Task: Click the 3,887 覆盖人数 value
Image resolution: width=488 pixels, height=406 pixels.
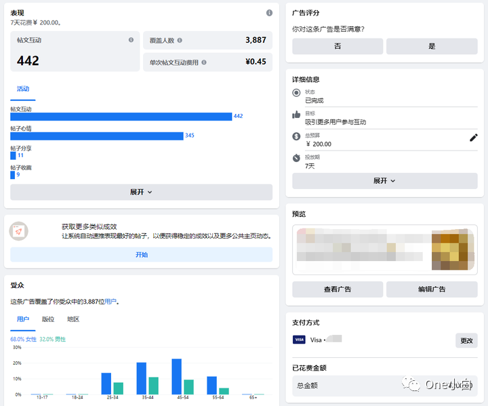Action: (256, 40)
